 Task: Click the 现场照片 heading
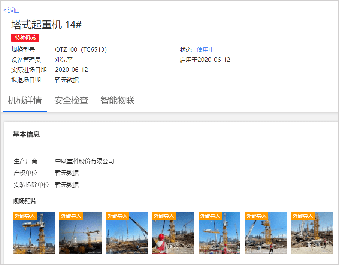(x=25, y=201)
